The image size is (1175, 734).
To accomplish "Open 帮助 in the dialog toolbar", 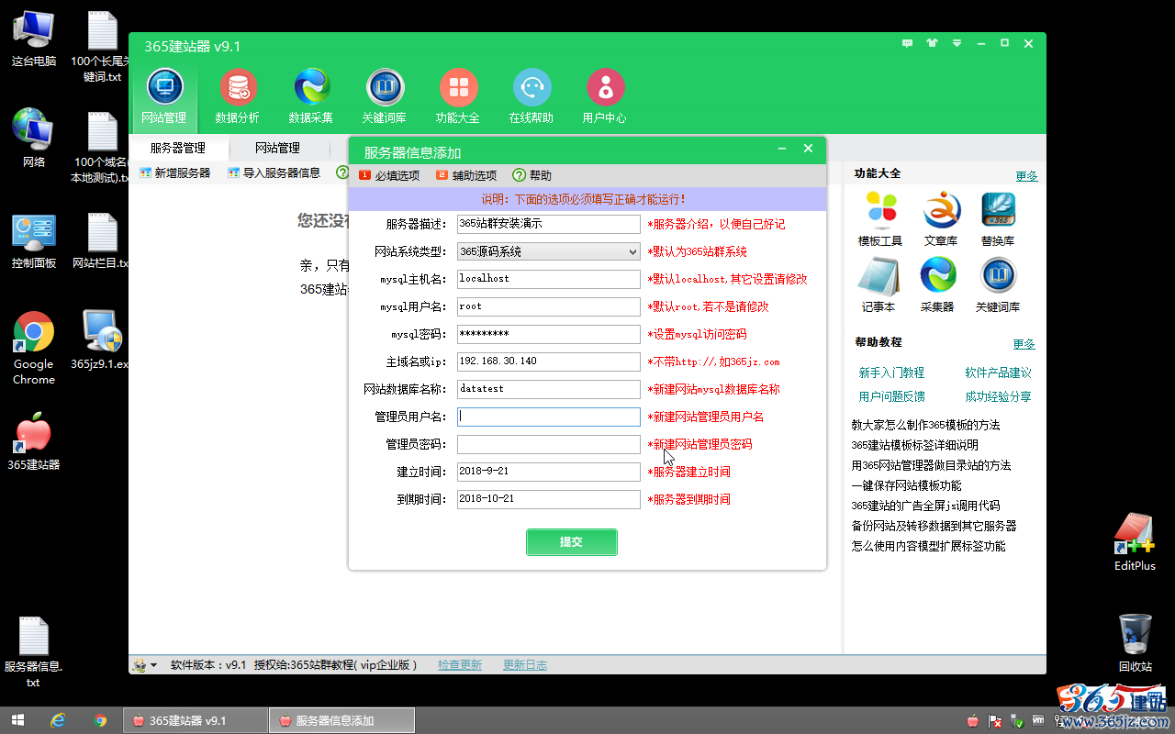I will (532, 175).
